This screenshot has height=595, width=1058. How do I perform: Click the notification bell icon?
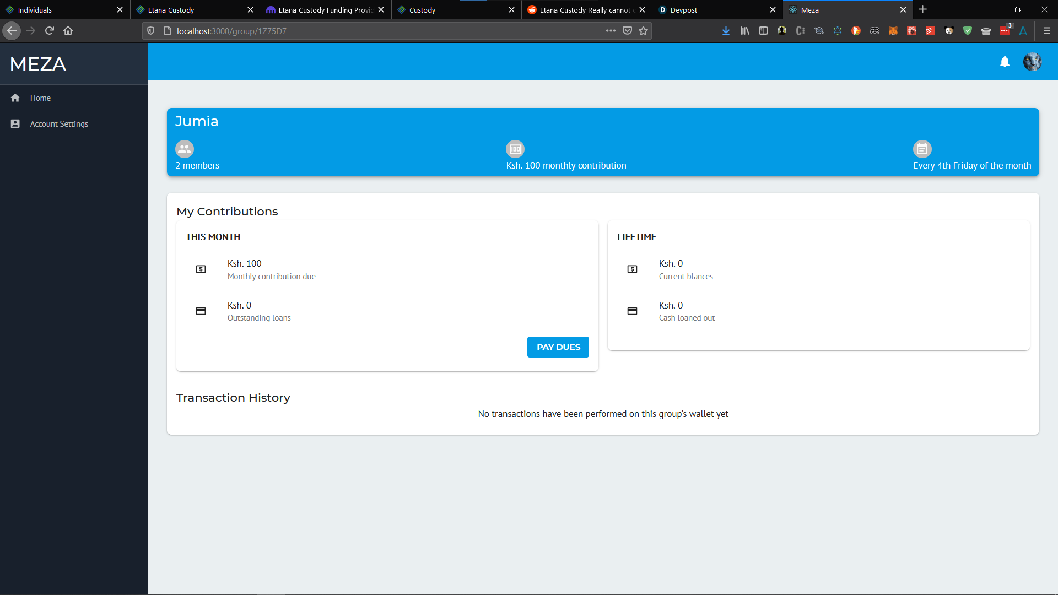(x=1005, y=62)
